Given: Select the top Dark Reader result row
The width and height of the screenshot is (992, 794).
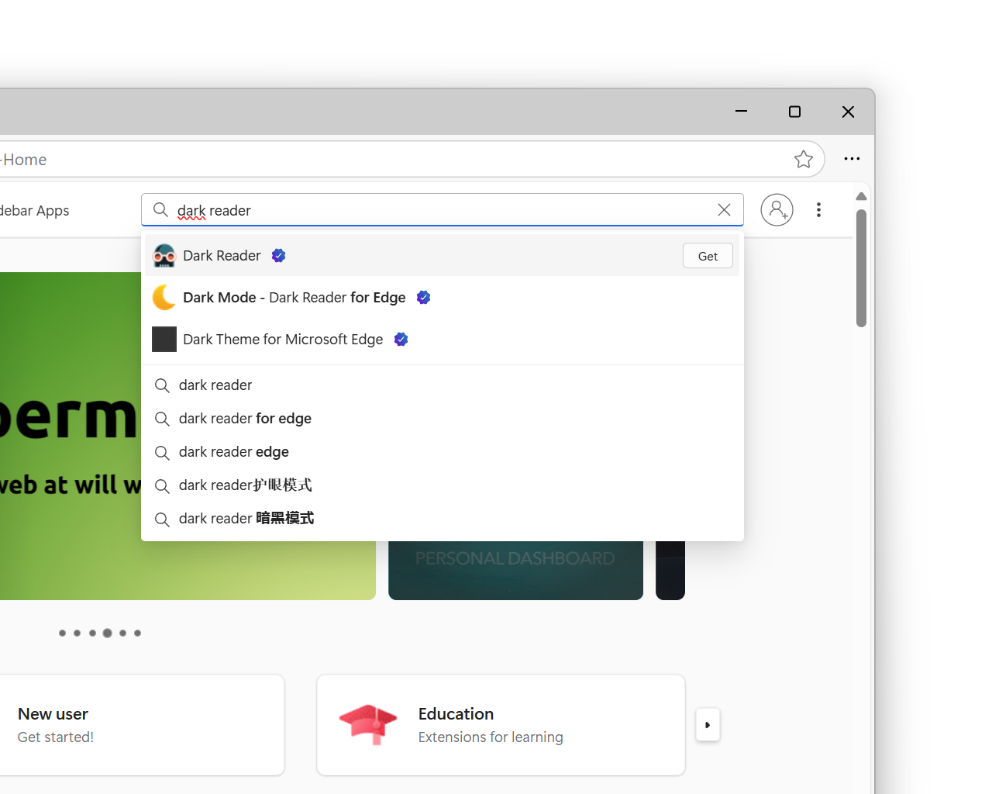Looking at the screenshot, I should (442, 256).
